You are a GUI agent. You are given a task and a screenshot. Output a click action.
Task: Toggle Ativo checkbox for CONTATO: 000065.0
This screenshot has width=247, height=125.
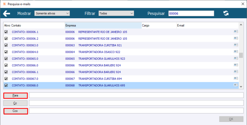(x=6, y=58)
